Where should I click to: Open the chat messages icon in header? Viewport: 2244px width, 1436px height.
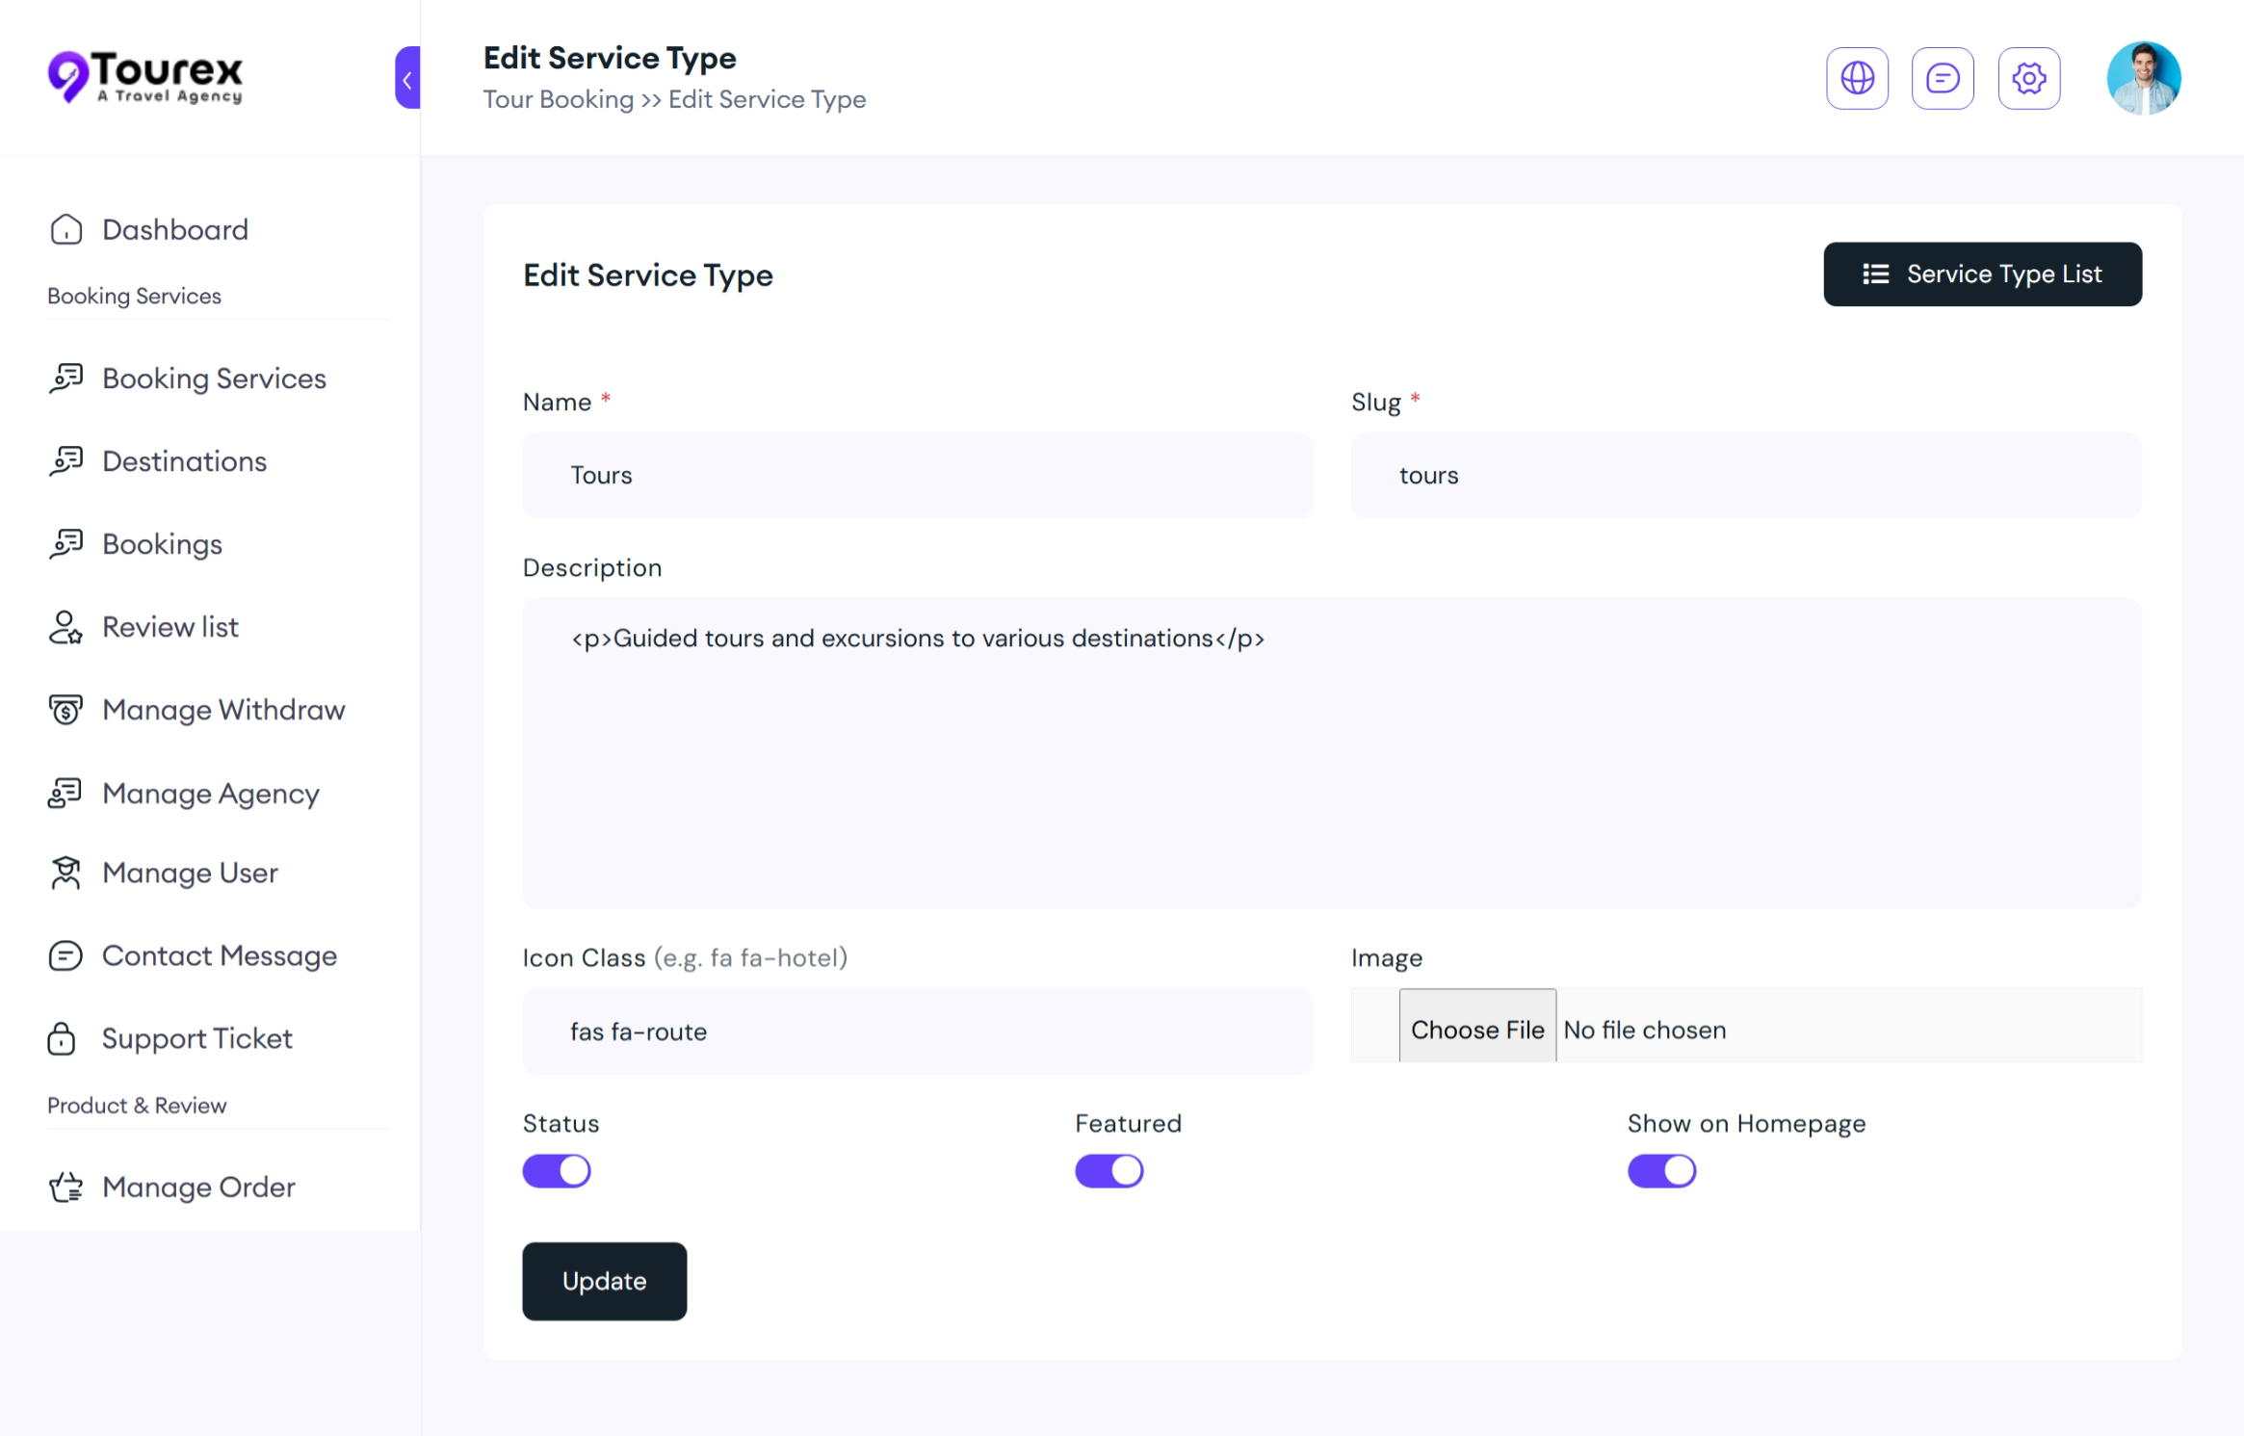1943,78
